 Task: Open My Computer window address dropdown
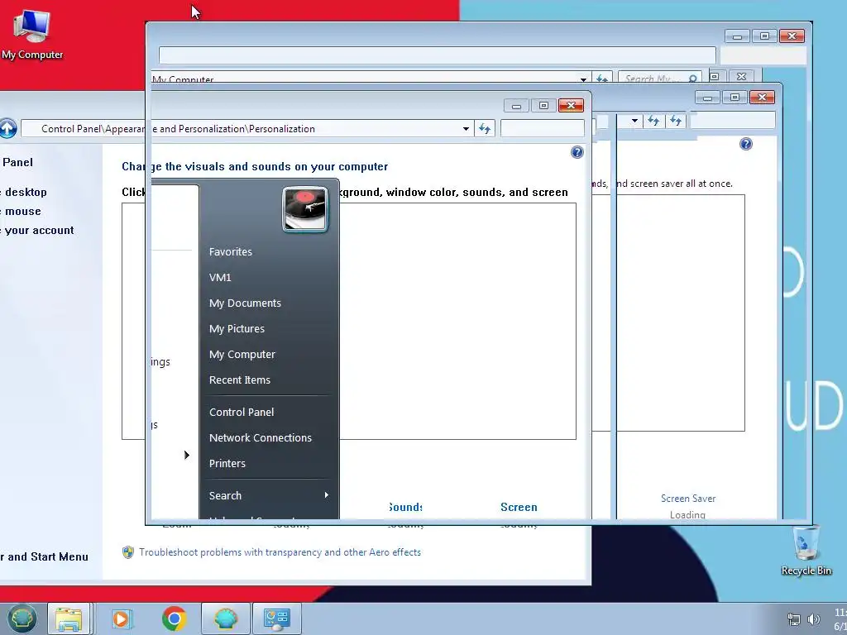[x=583, y=79]
